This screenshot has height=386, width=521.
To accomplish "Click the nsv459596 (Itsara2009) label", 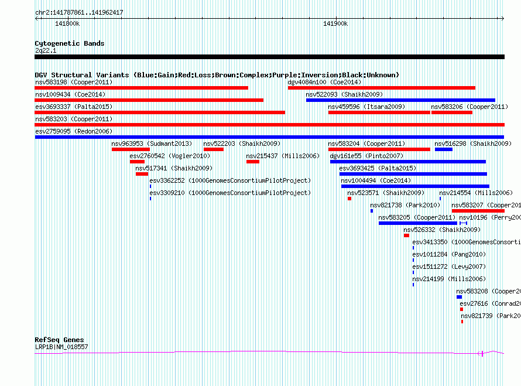I will (x=366, y=107).
